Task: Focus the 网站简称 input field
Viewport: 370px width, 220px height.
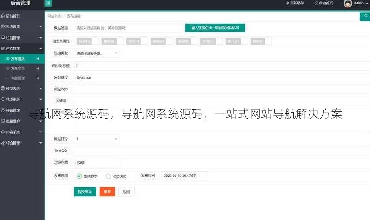Action: pos(129,28)
